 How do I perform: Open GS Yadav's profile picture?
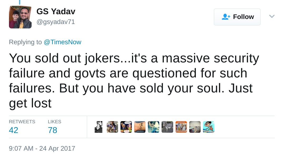click(20, 17)
